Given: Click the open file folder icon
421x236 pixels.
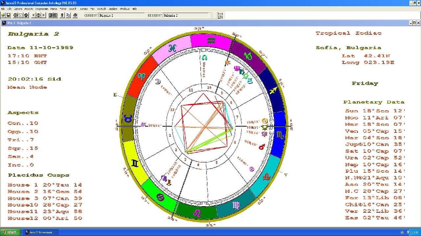Looking at the screenshot, I should (x=3, y=15).
